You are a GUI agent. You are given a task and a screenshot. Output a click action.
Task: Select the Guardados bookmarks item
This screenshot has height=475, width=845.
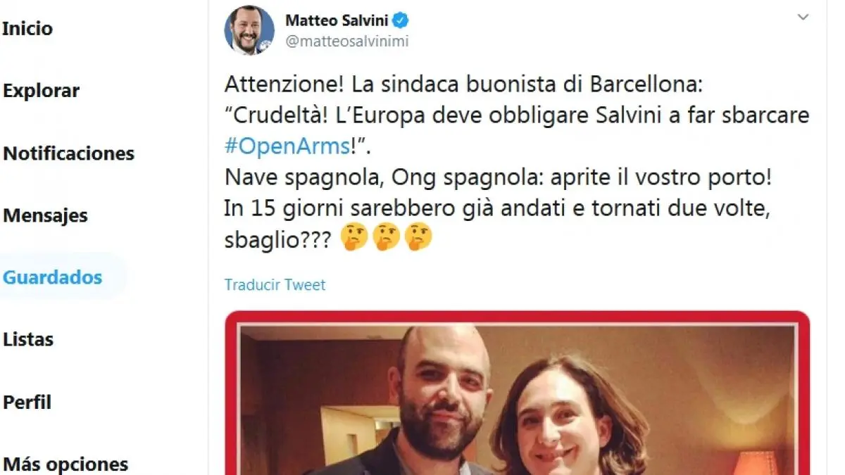[53, 277]
